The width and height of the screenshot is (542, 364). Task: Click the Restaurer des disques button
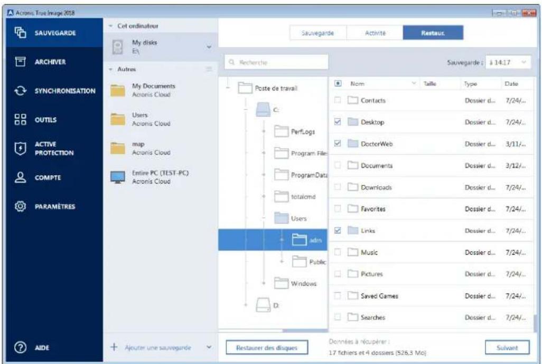tap(266, 348)
